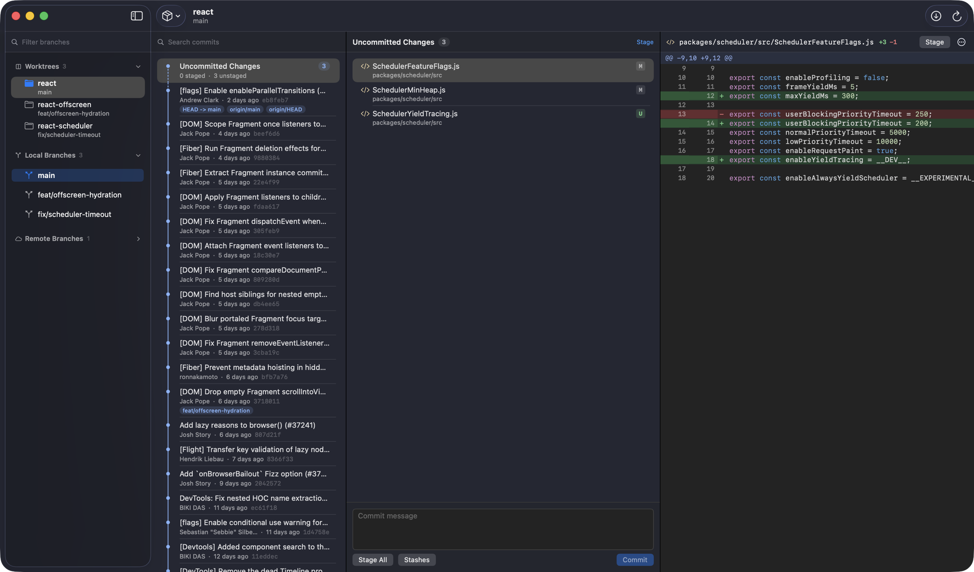This screenshot has width=974, height=572.
Task: Click the fetch download arrow icon
Action: 936,16
